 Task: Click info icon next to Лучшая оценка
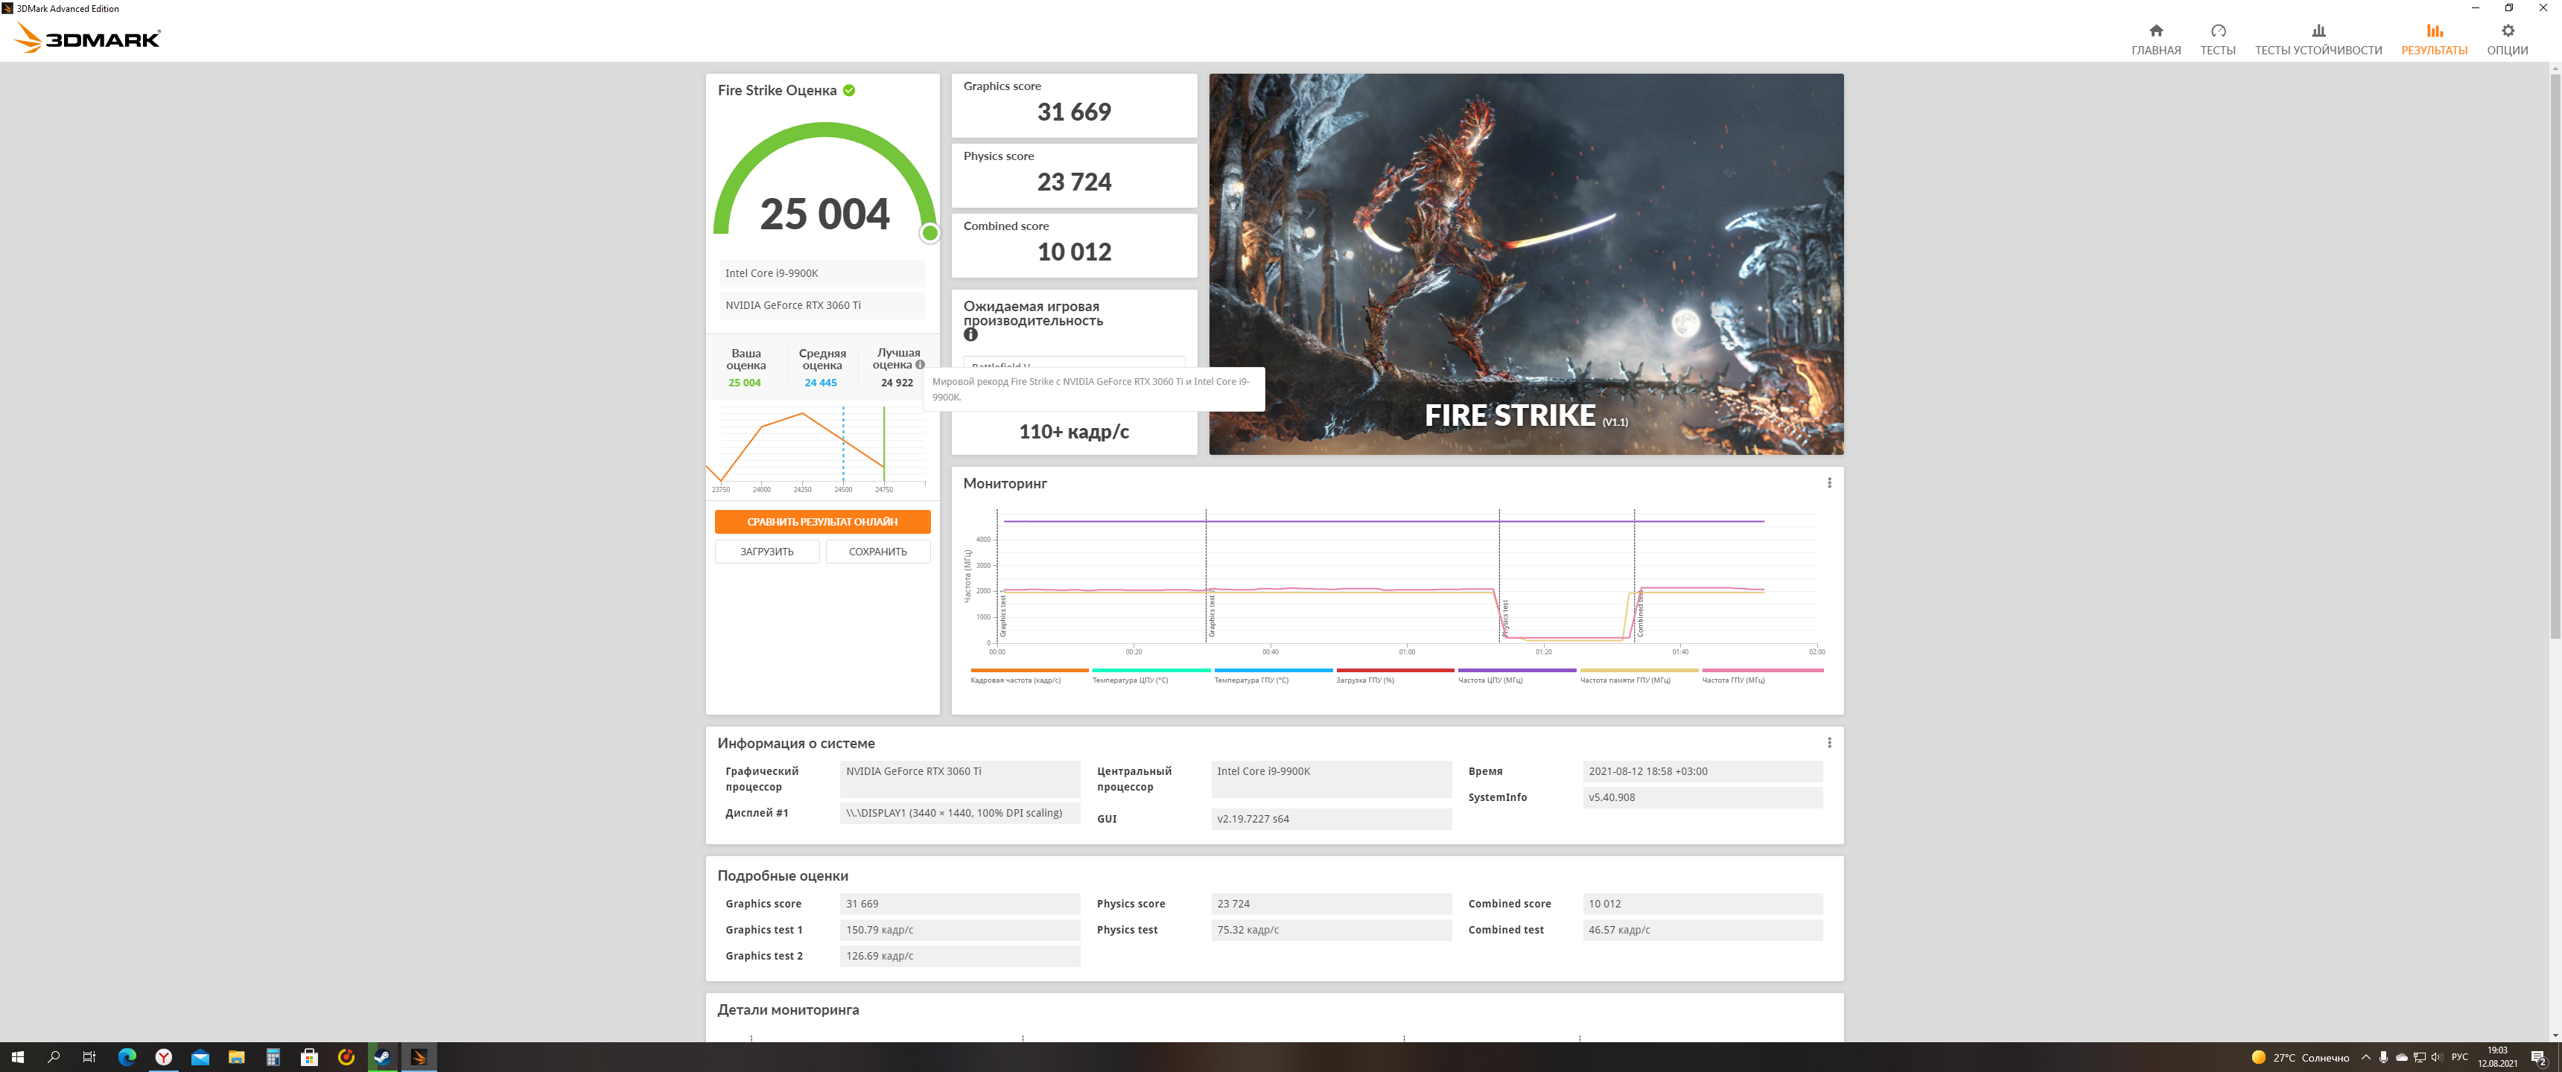920,365
